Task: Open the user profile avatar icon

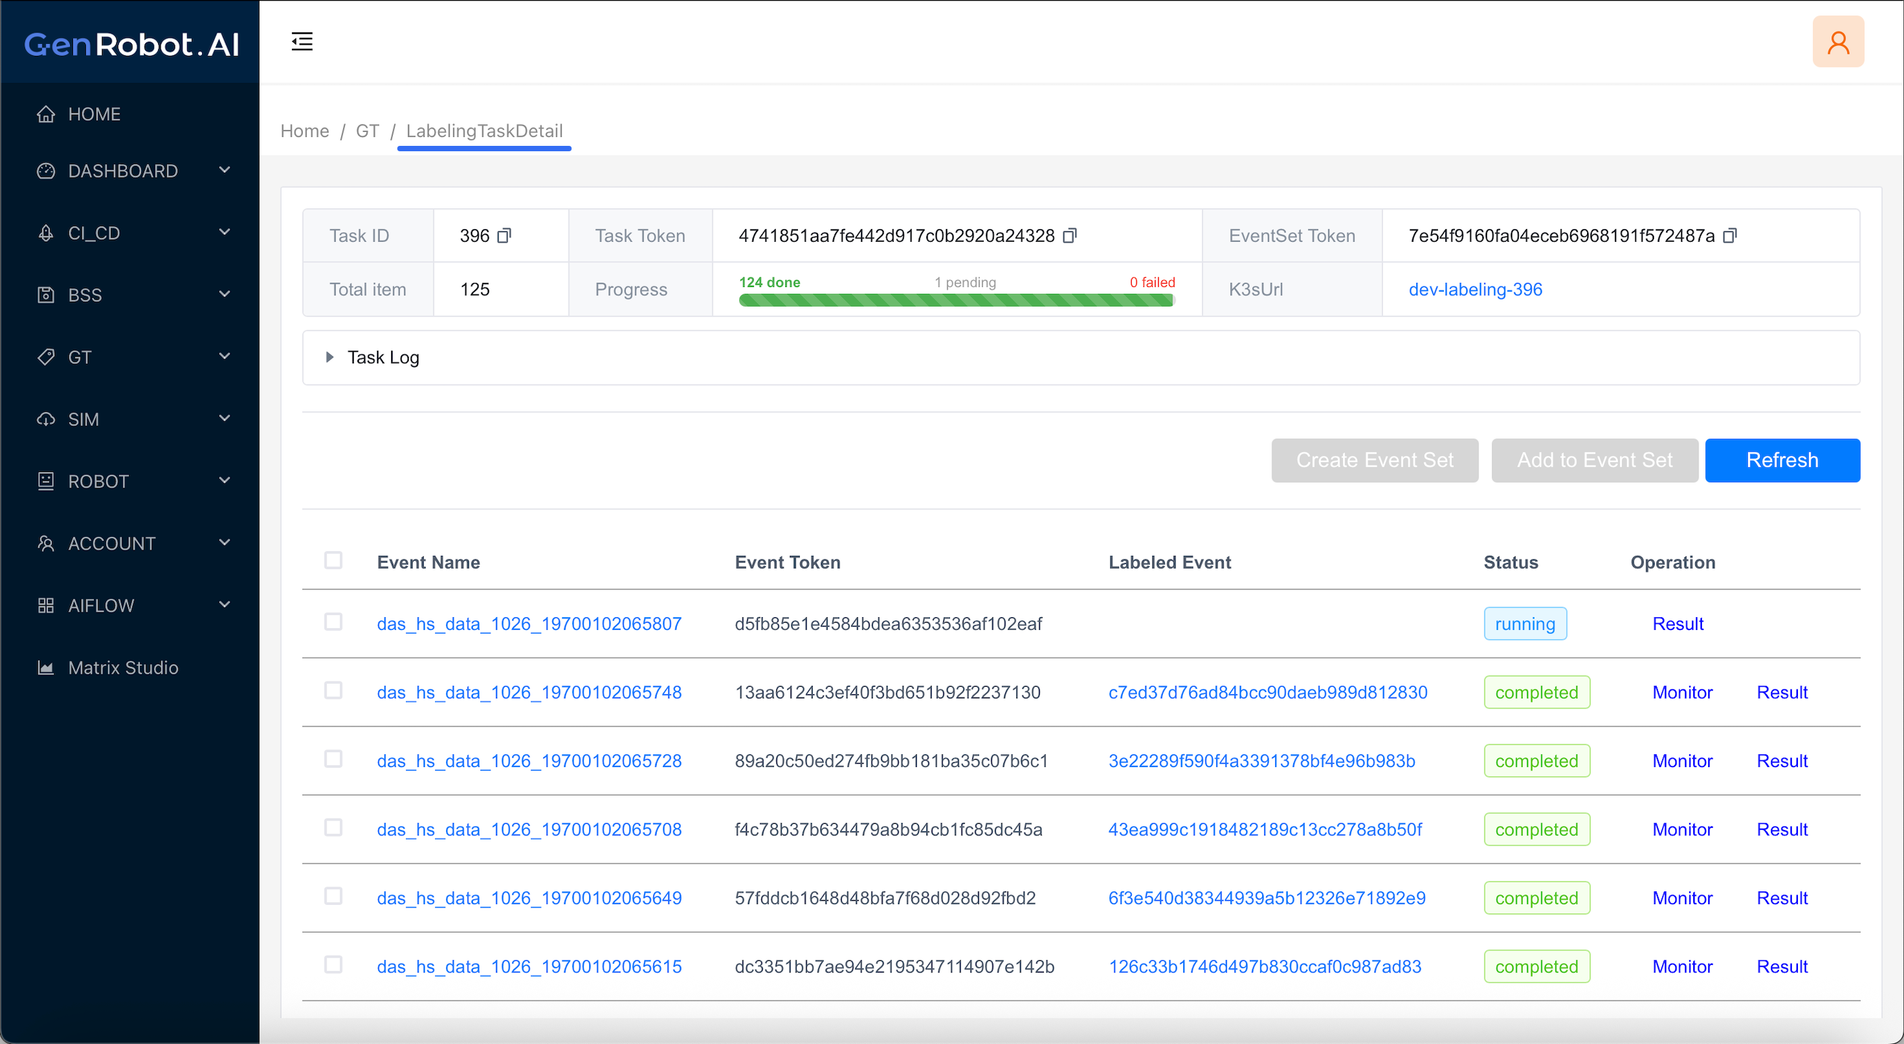Action: pos(1838,42)
